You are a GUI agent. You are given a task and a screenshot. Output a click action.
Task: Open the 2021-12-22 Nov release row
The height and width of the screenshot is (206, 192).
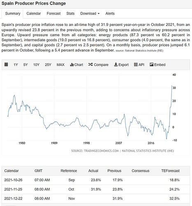(96, 199)
